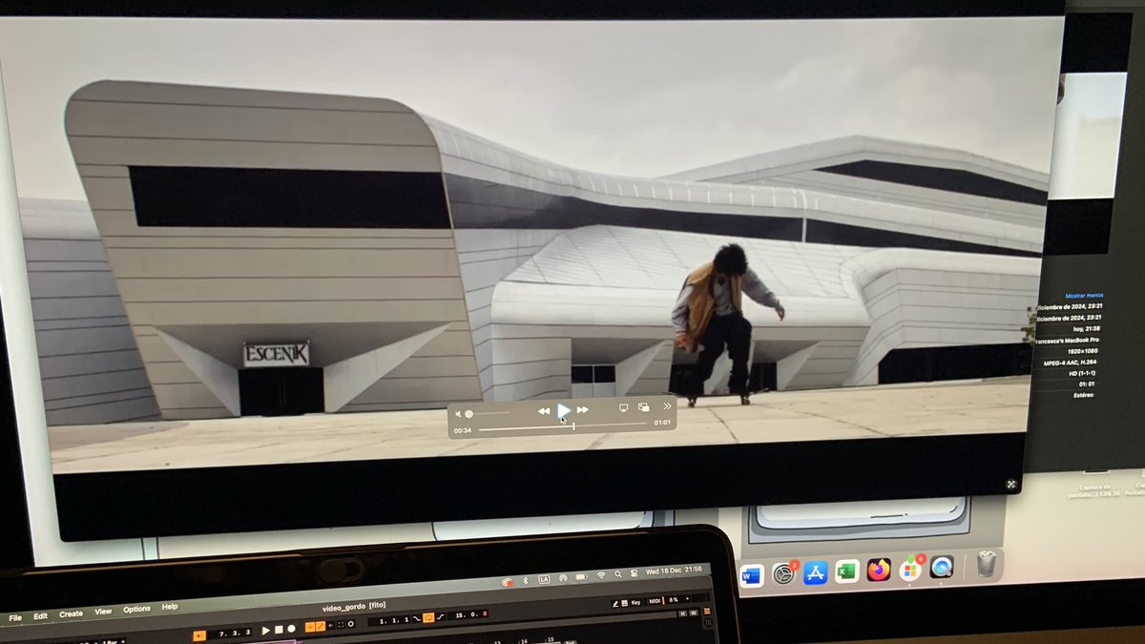Viewport: 1145px width, 644px height.
Task: Open the Help menu in Ableton
Action: [x=170, y=607]
